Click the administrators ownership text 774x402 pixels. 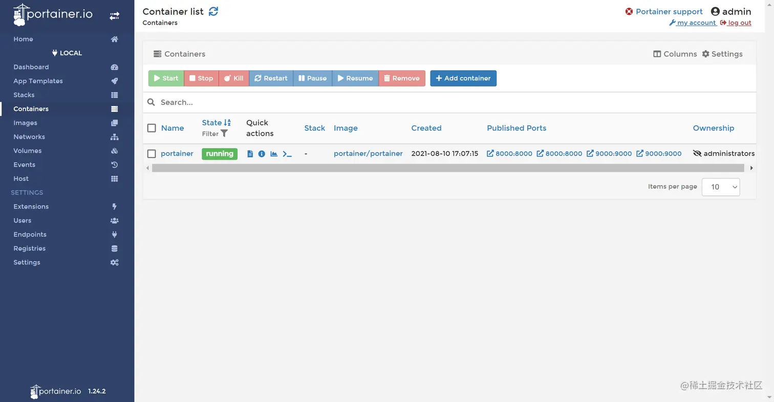coord(729,153)
